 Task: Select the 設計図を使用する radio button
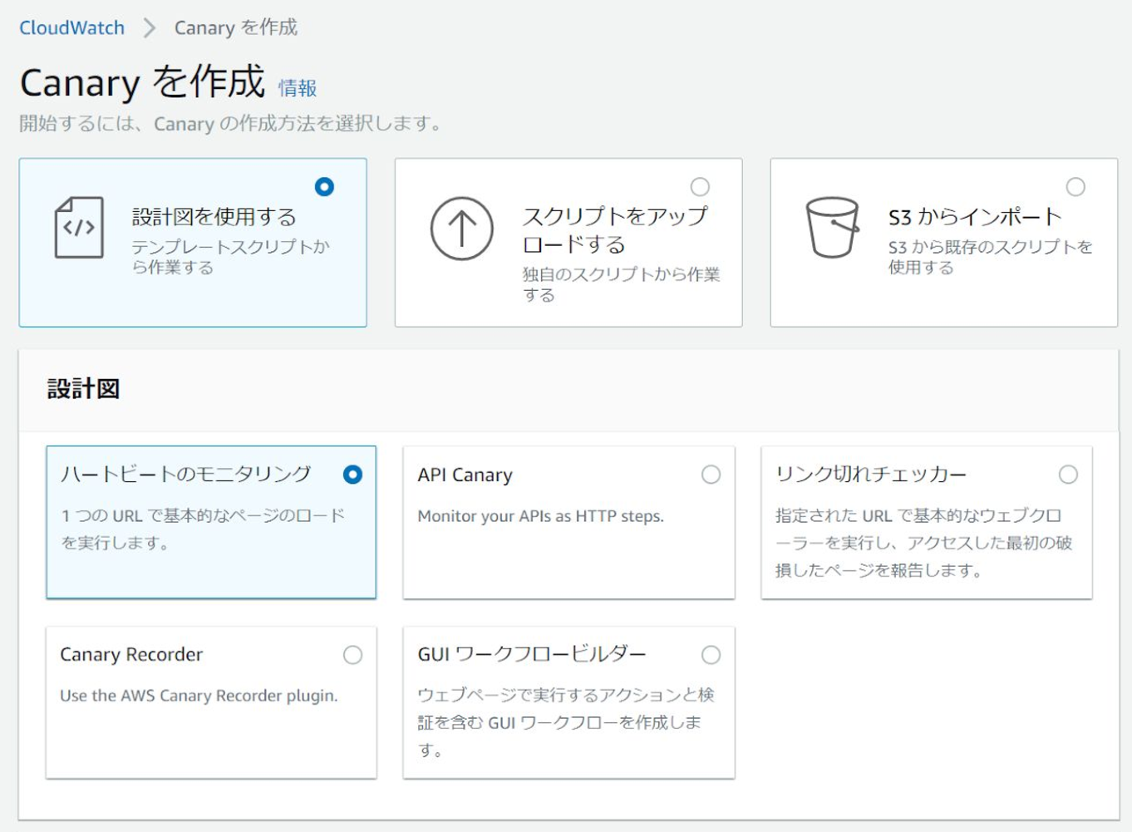click(x=324, y=187)
